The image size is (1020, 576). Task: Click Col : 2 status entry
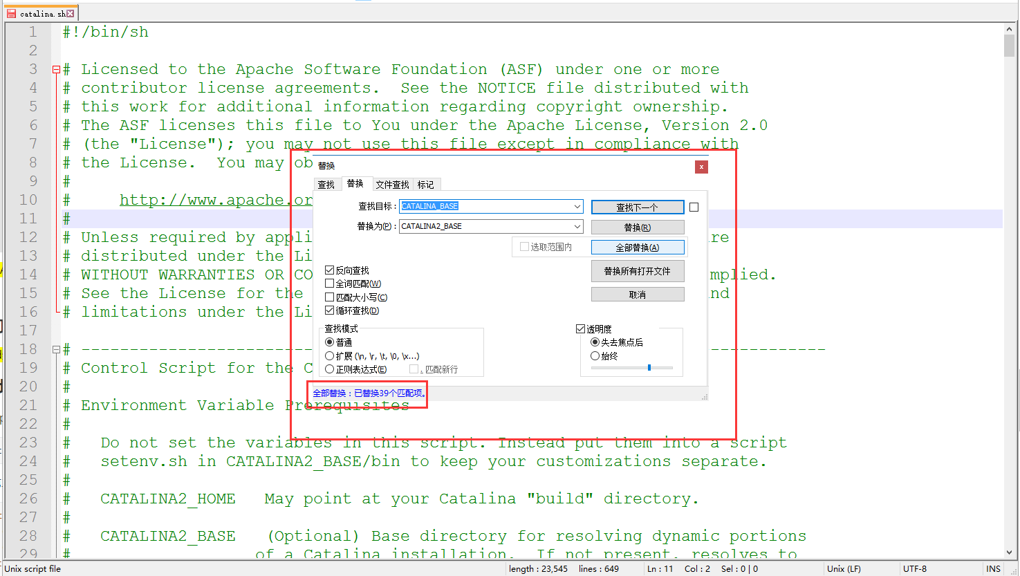(x=698, y=569)
